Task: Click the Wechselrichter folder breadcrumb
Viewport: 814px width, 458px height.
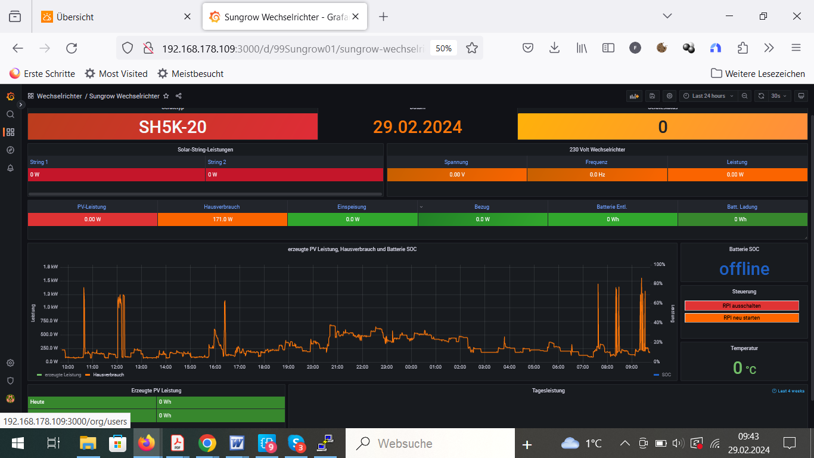Action: pyautogui.click(x=59, y=96)
